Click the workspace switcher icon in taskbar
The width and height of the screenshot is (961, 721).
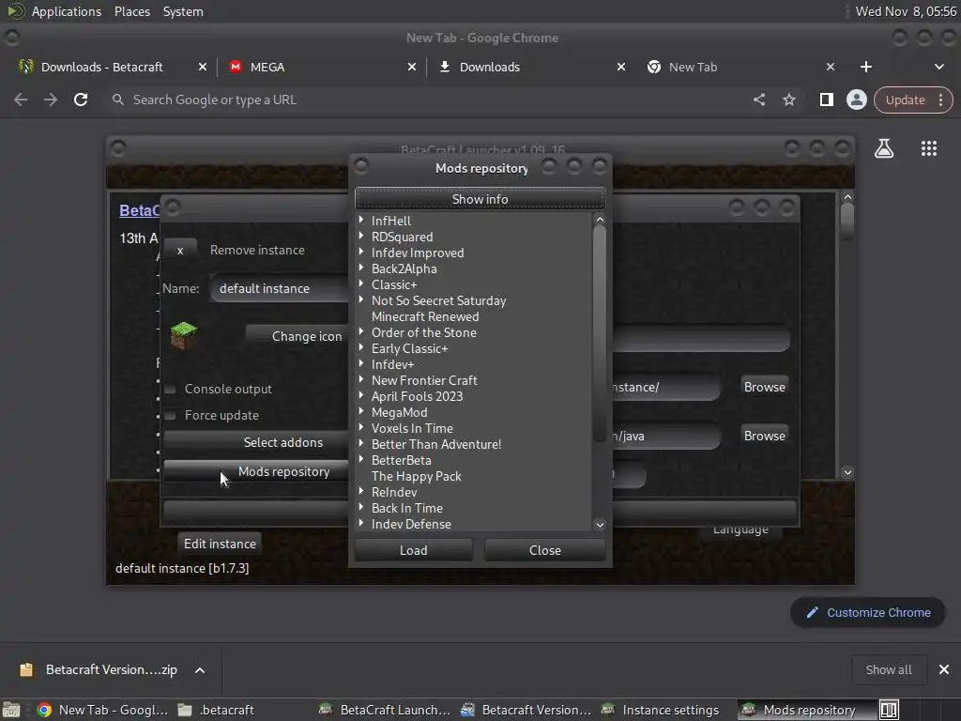pyautogui.click(x=889, y=710)
